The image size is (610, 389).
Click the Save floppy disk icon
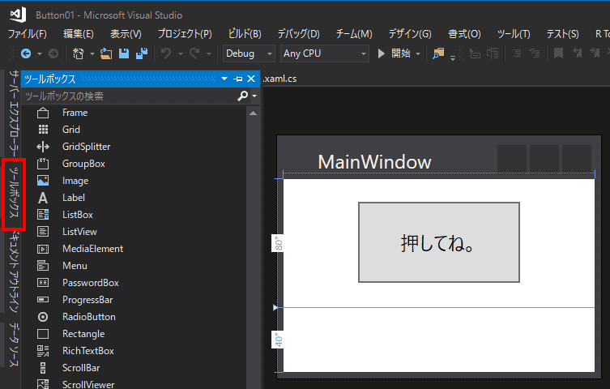[124, 53]
